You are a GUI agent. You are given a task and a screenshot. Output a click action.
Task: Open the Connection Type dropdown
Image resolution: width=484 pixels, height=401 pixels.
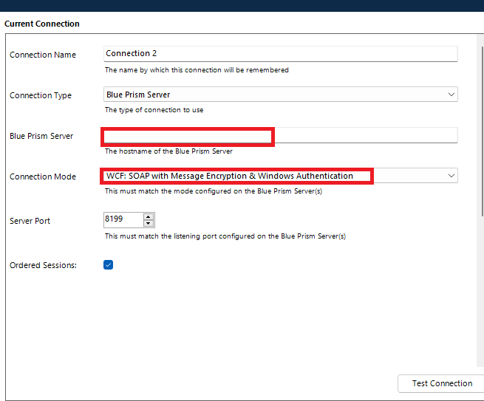point(280,95)
